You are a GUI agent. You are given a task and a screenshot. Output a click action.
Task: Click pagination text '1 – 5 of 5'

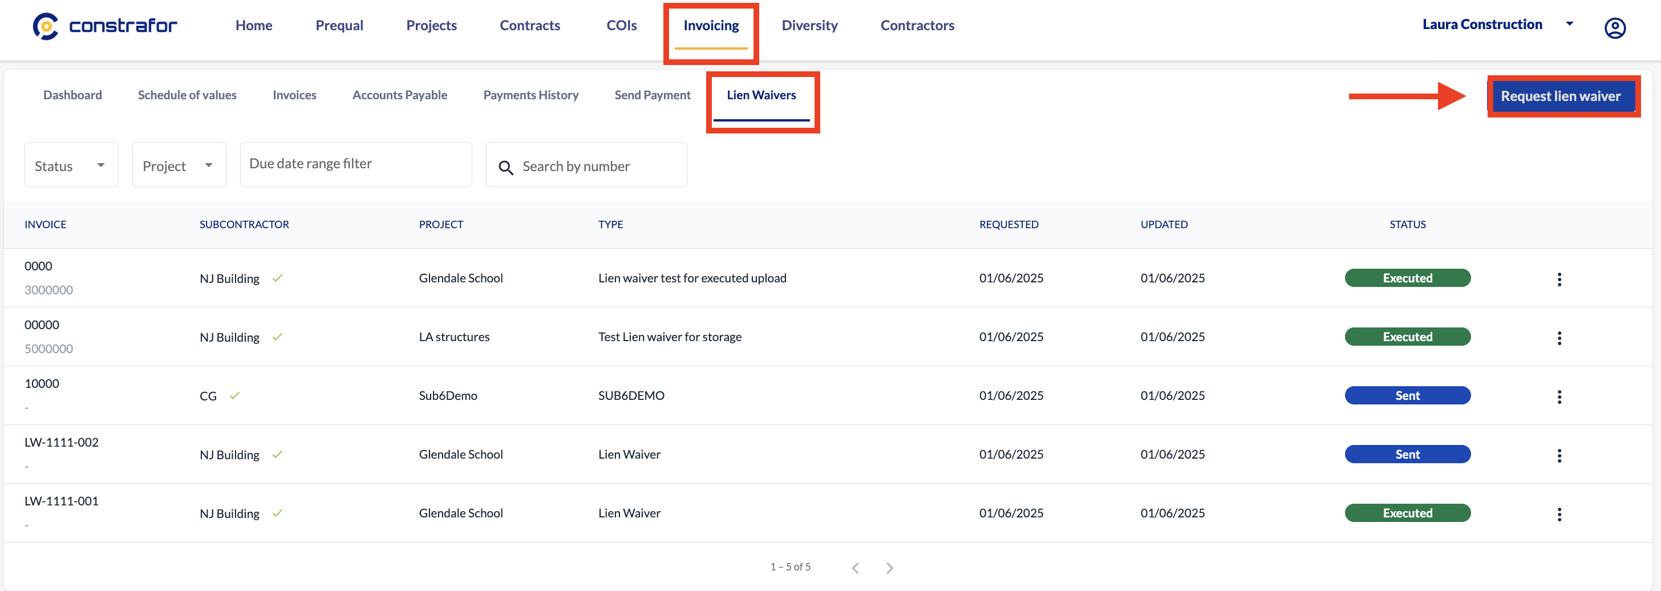pyautogui.click(x=790, y=566)
